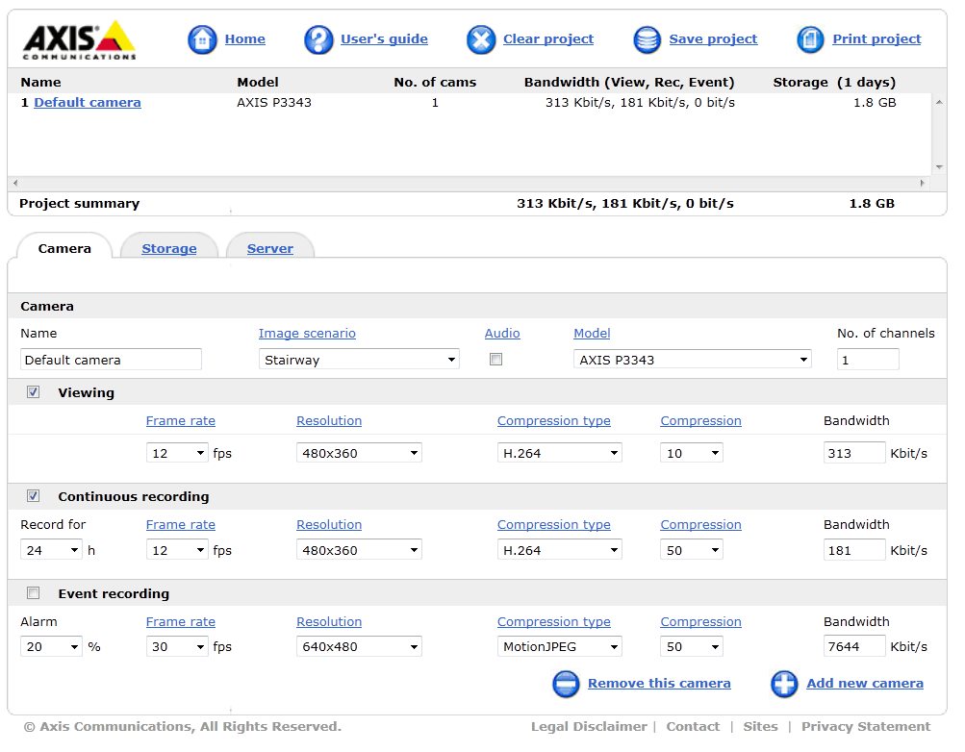The width and height of the screenshot is (965, 752).
Task: Open the Alarm 20 % dropdown
Action: (x=51, y=646)
